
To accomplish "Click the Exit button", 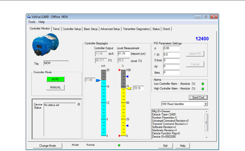I will pos(165,146).
